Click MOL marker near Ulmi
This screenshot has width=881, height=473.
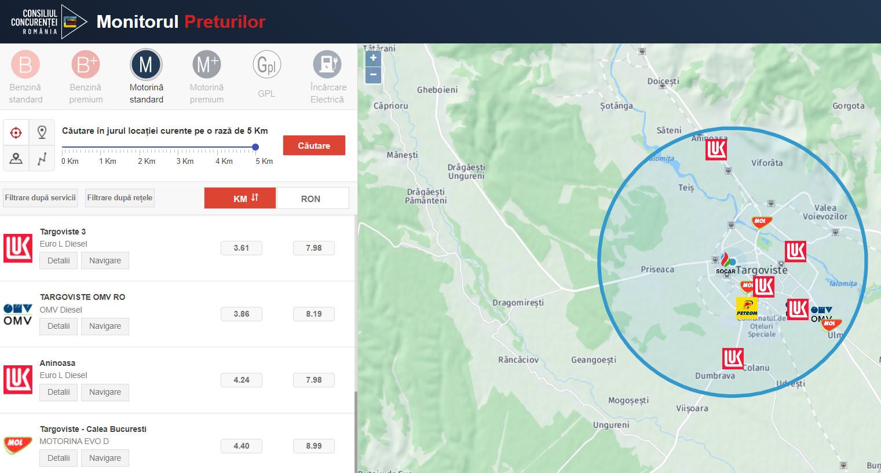pos(831,325)
